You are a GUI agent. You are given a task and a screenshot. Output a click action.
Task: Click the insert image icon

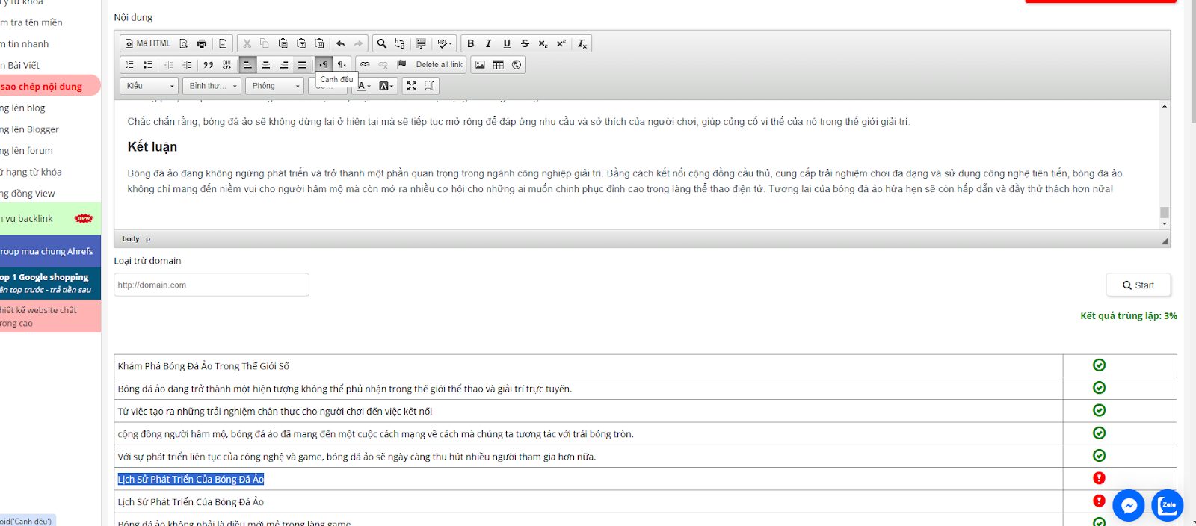(481, 65)
